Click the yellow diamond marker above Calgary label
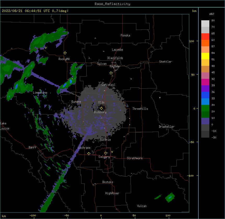The height and width of the screenshot is (219, 225). tap(106, 153)
